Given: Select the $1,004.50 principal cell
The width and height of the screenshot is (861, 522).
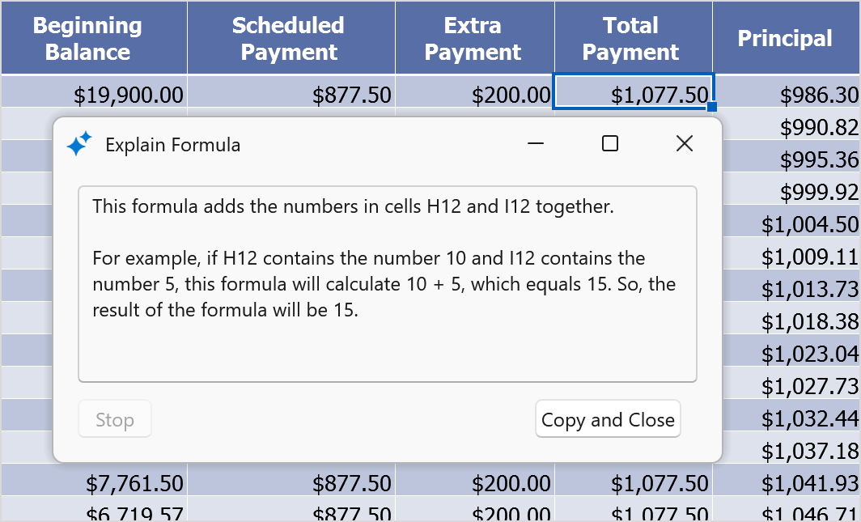Looking at the screenshot, I should pos(809,224).
